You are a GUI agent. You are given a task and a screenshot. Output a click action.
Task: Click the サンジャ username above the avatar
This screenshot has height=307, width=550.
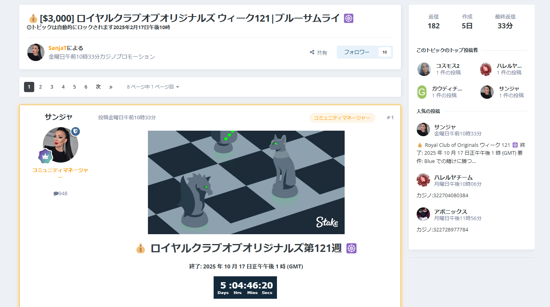click(59, 117)
